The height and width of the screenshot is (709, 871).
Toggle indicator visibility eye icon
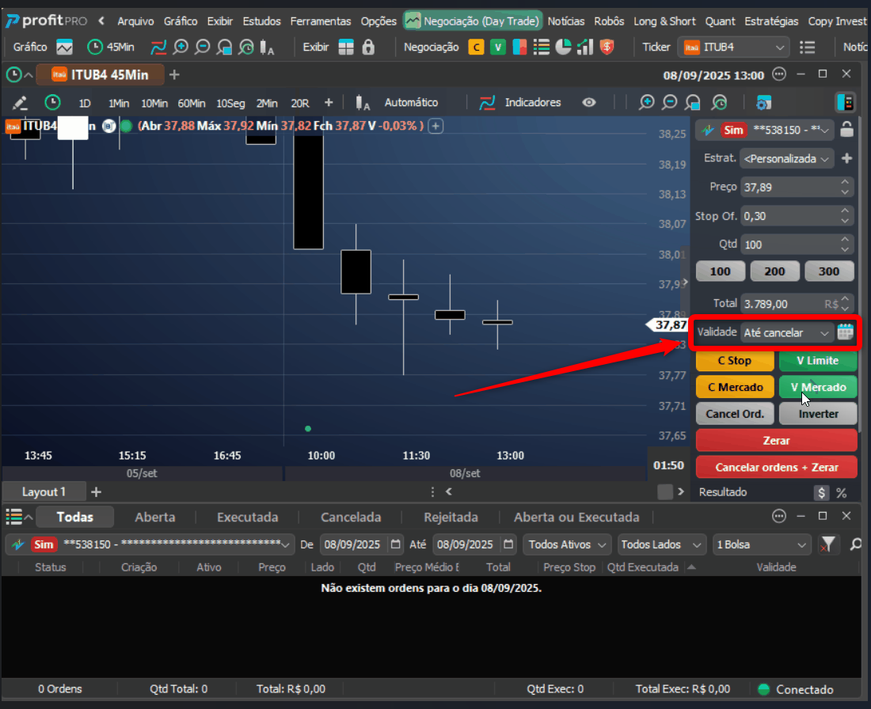tap(589, 103)
